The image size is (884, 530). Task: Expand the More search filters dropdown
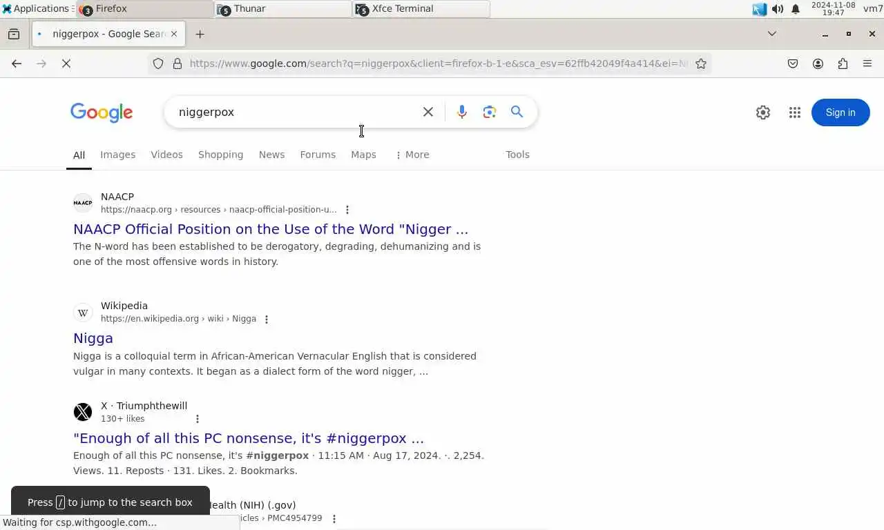412,155
